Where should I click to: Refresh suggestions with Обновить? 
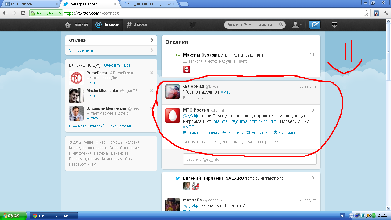(x=112, y=65)
